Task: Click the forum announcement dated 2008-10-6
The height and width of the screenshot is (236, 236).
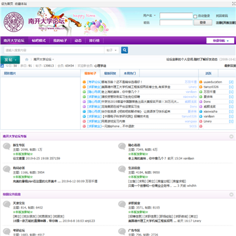Action: [x=192, y=60]
